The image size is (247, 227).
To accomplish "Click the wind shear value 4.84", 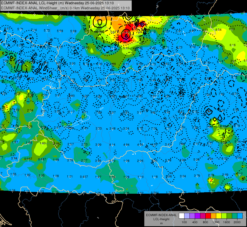I will 126,145.
